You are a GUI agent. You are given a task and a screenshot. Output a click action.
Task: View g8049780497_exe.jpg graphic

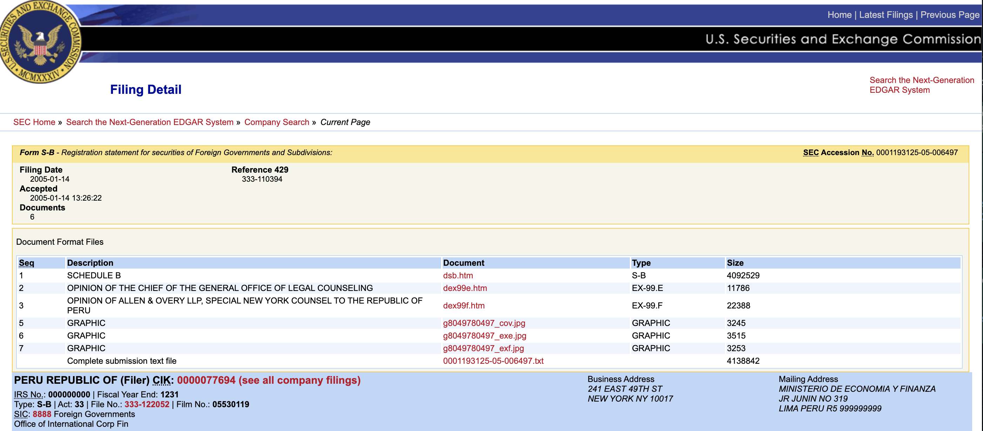[x=484, y=336]
